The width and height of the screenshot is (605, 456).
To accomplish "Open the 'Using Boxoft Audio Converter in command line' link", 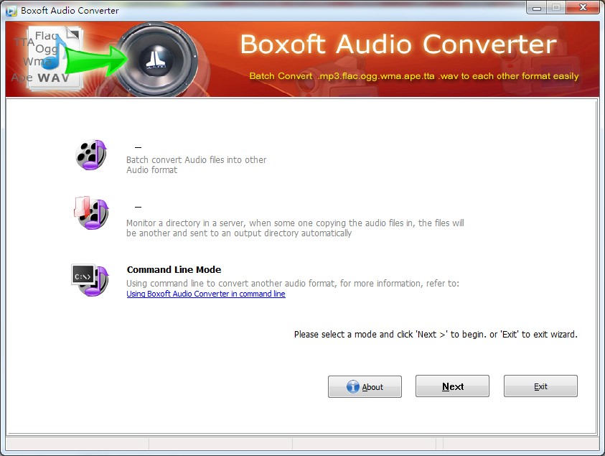I will tap(206, 294).
